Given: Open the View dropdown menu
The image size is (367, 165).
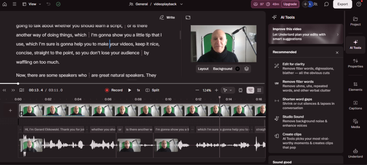Looking at the screenshot, I should click(x=32, y=4).
